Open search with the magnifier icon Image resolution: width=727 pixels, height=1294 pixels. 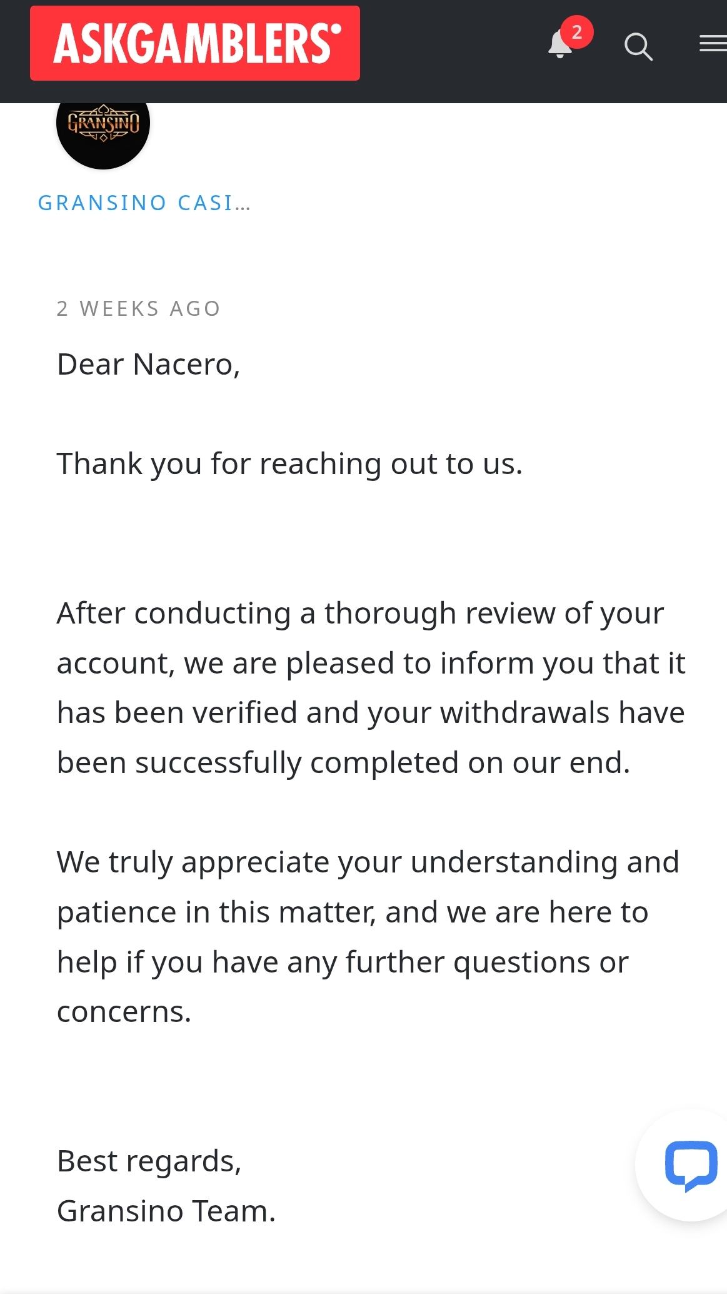638,47
